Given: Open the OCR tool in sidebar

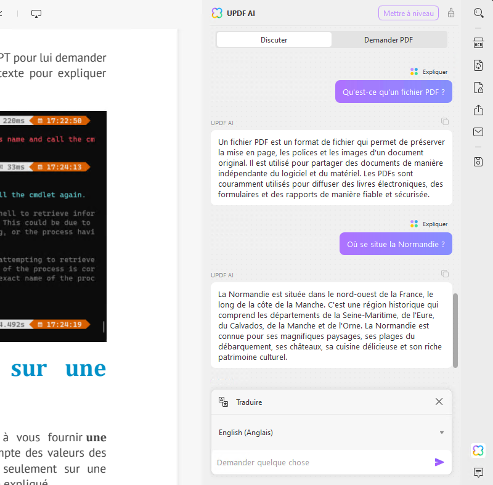Looking at the screenshot, I should pos(478,43).
